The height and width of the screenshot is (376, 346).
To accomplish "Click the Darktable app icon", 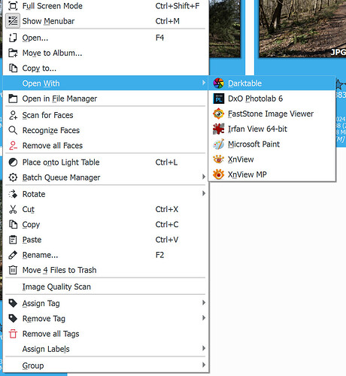I will (218, 83).
